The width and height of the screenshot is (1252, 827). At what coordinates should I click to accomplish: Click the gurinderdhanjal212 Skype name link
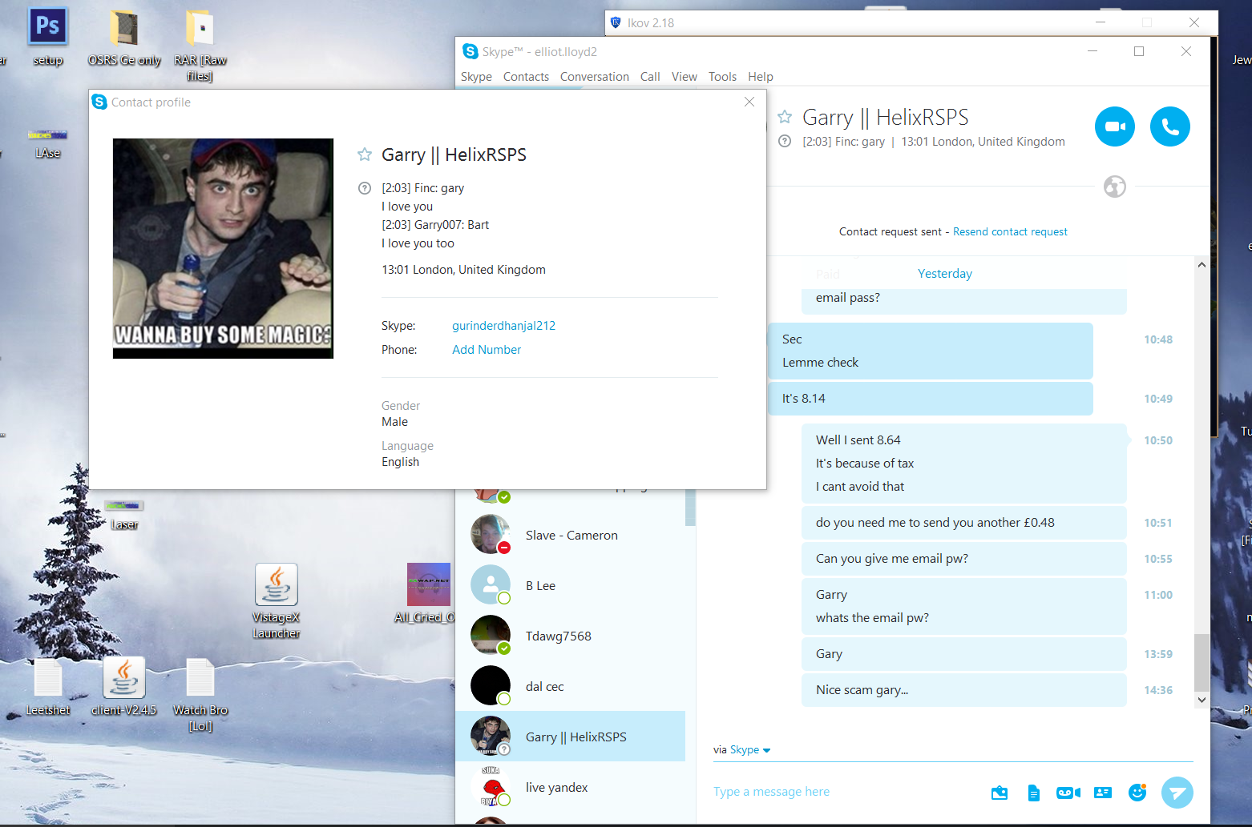point(503,326)
